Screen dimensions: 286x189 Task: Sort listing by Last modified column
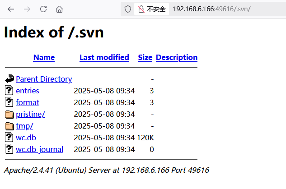pos(104,57)
